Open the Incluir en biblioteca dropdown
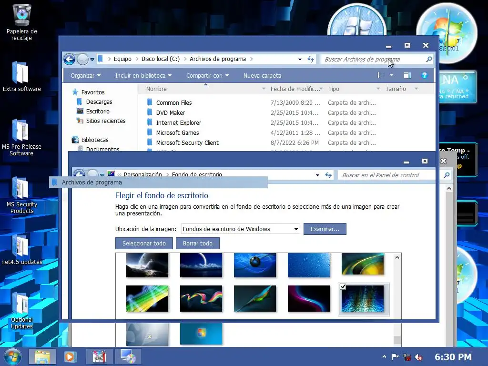The height and width of the screenshot is (366, 488). (143, 75)
